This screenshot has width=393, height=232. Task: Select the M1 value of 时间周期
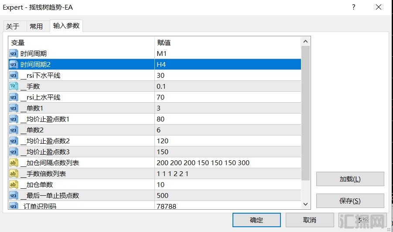click(x=162, y=54)
